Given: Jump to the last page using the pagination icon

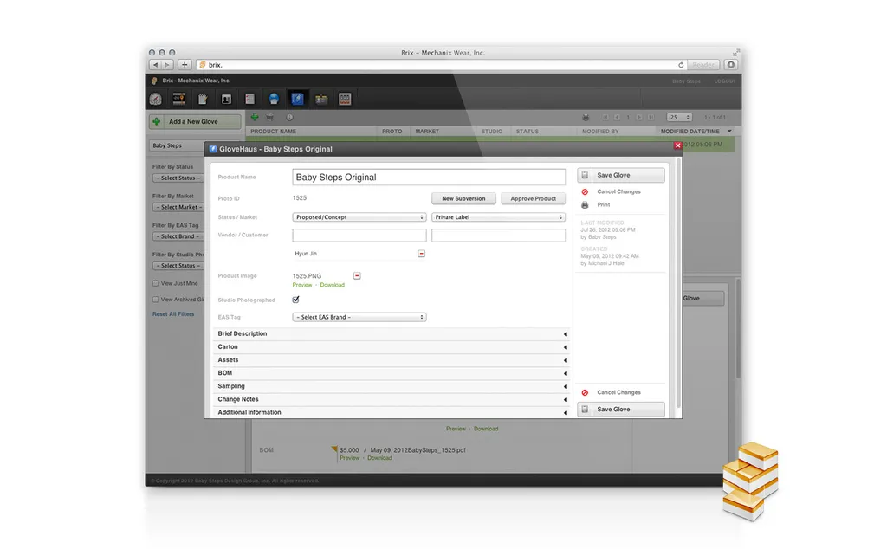Looking at the screenshot, I should (651, 118).
